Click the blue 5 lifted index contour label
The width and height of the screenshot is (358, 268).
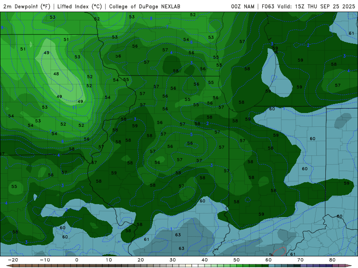coord(192,134)
